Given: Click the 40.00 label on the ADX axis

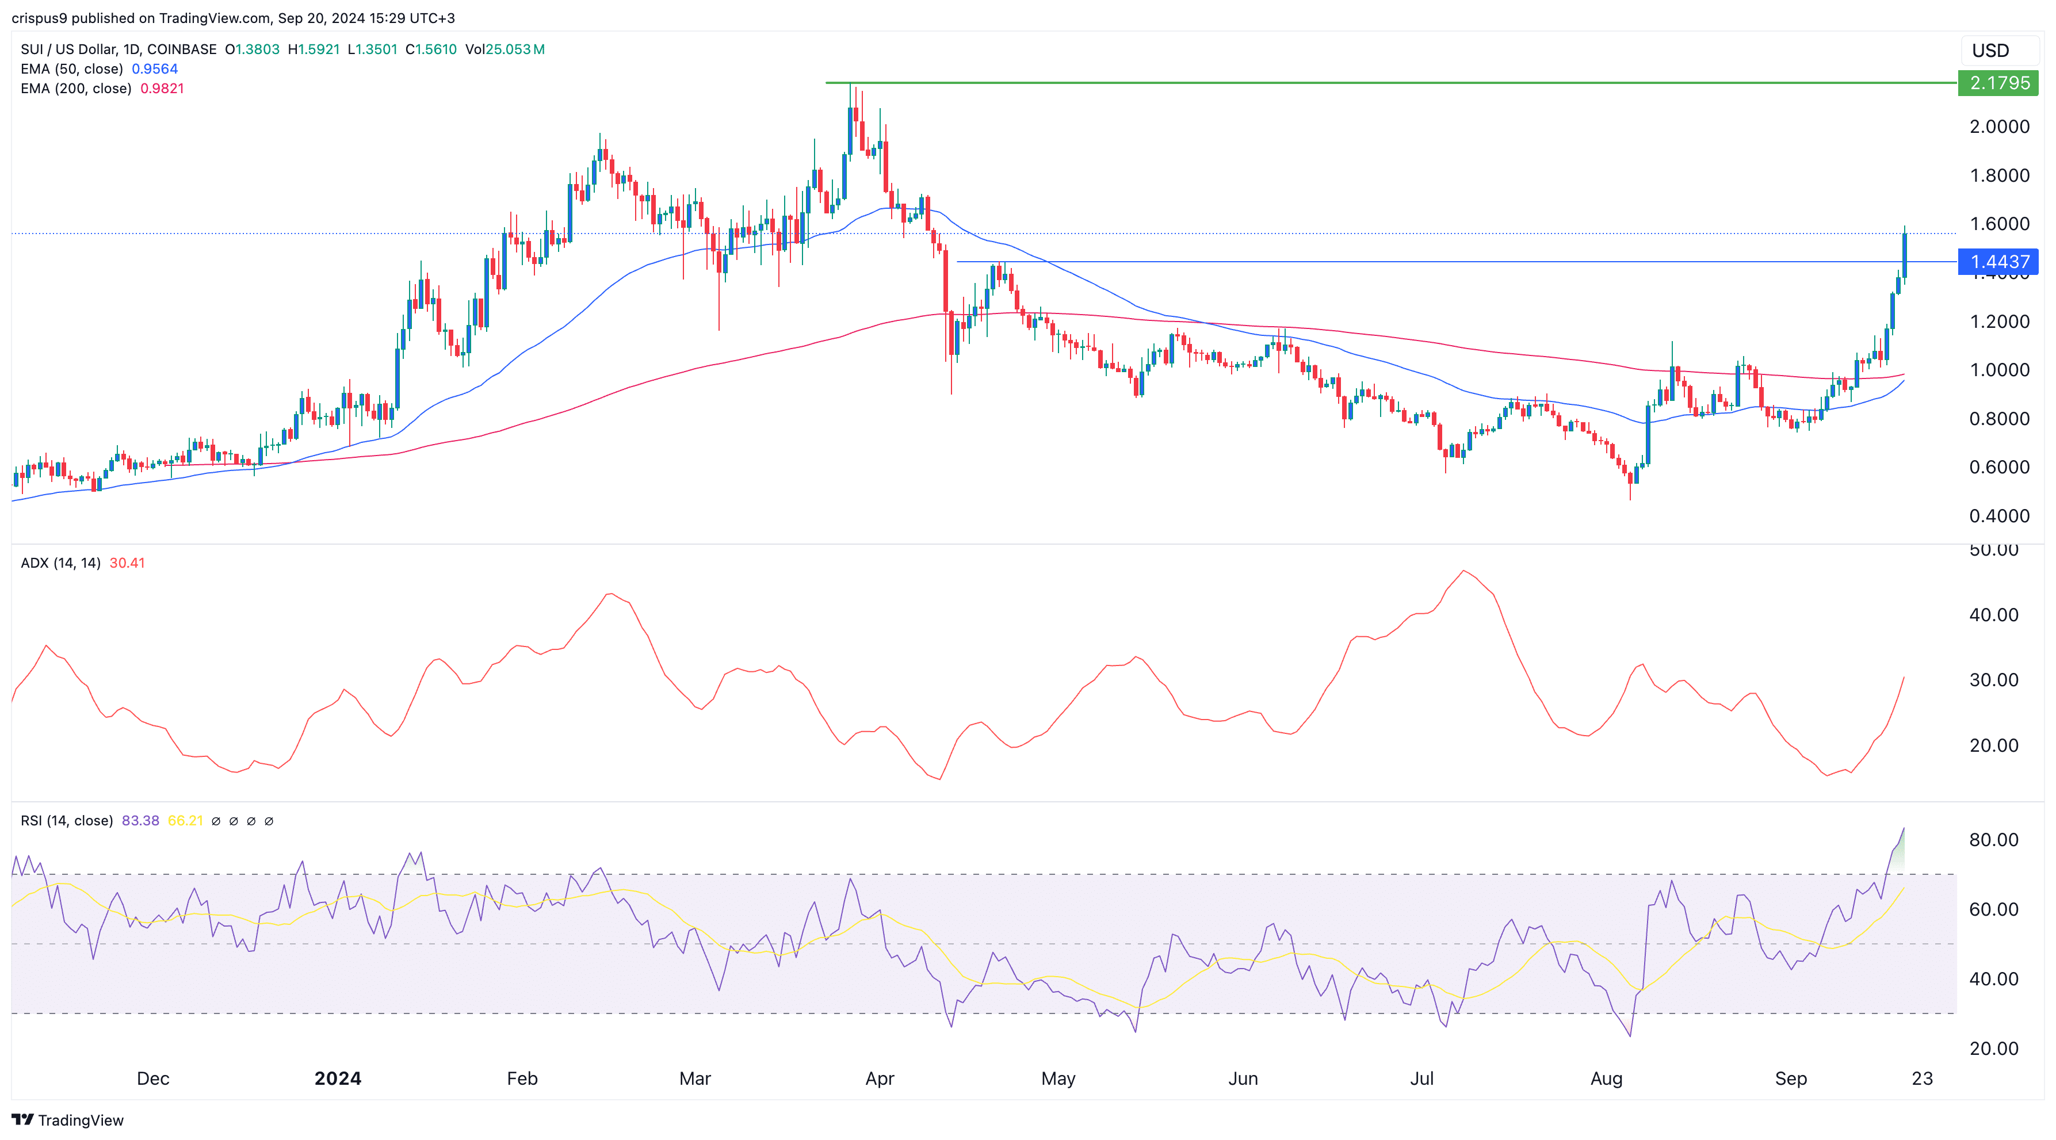Looking at the screenshot, I should 1994,614.
